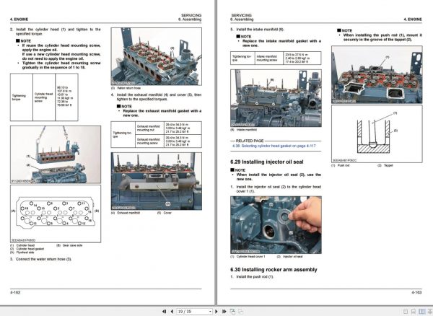Click text 'Install the push rod (1).'
Screen dimensions: 433x316
tap(255, 276)
